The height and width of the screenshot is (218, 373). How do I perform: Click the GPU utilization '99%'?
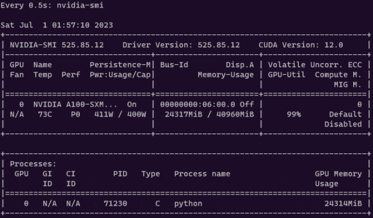294,114
